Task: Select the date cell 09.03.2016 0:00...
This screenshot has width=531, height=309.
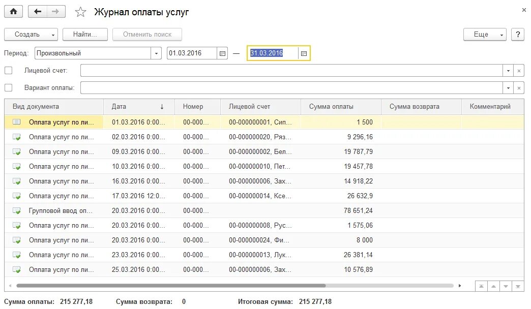Action: coord(138,151)
